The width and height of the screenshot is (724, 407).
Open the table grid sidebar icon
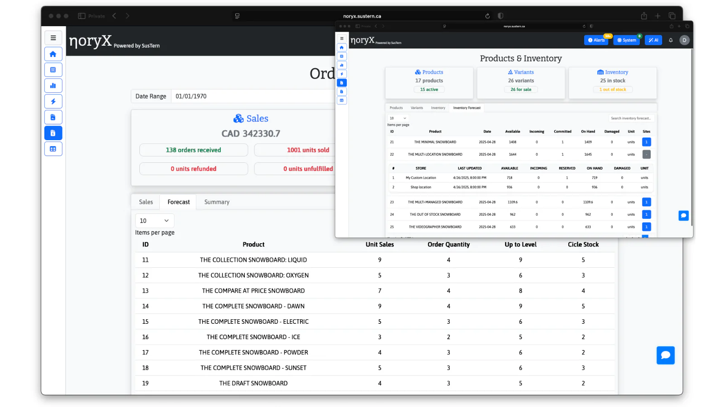point(53,149)
